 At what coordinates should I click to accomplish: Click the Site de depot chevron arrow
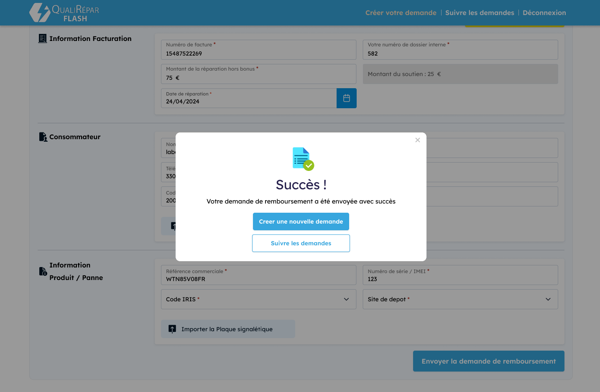pyautogui.click(x=548, y=299)
